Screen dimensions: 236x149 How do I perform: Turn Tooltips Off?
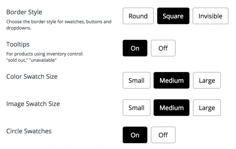tap(163, 48)
